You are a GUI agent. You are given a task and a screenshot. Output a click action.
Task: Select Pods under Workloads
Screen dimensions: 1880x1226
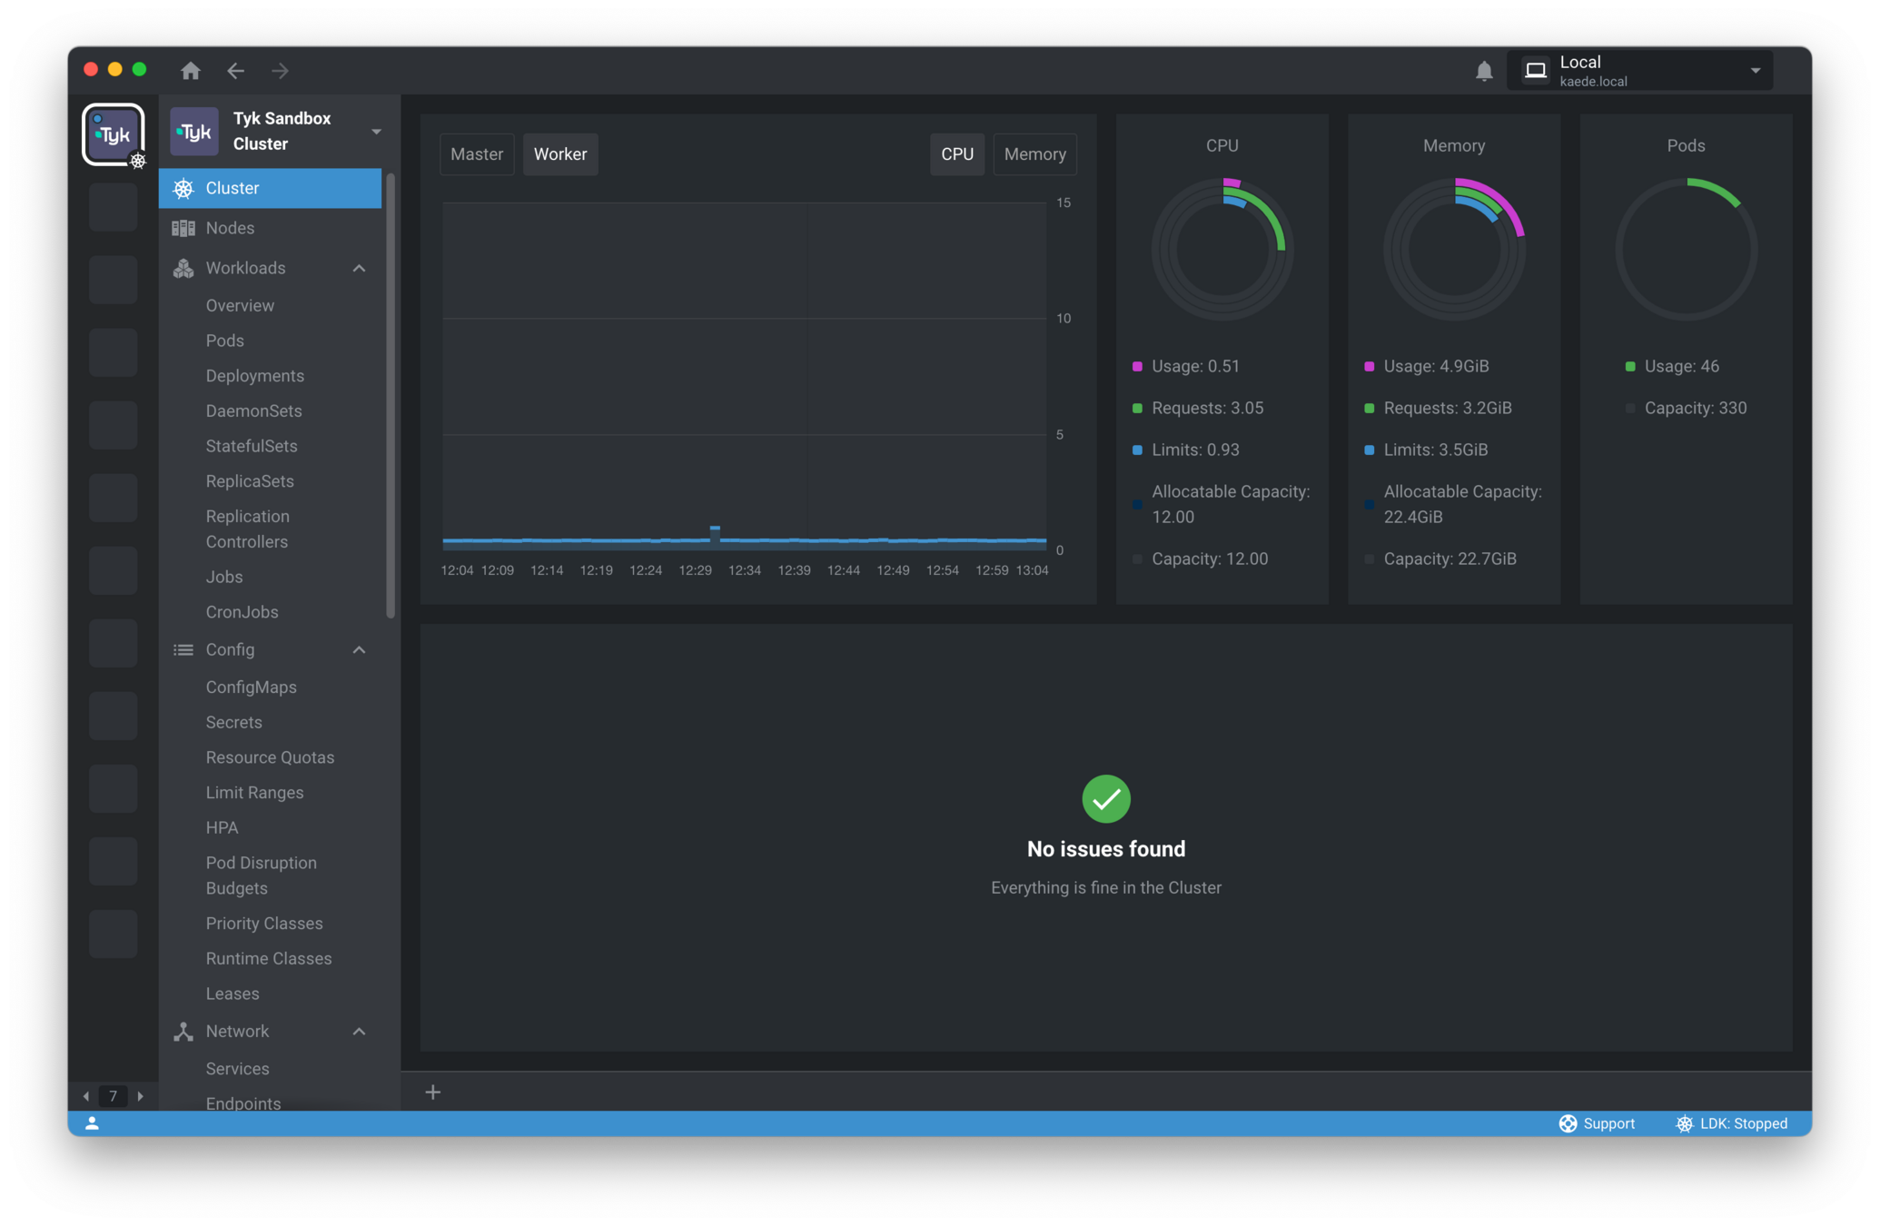coord(224,341)
